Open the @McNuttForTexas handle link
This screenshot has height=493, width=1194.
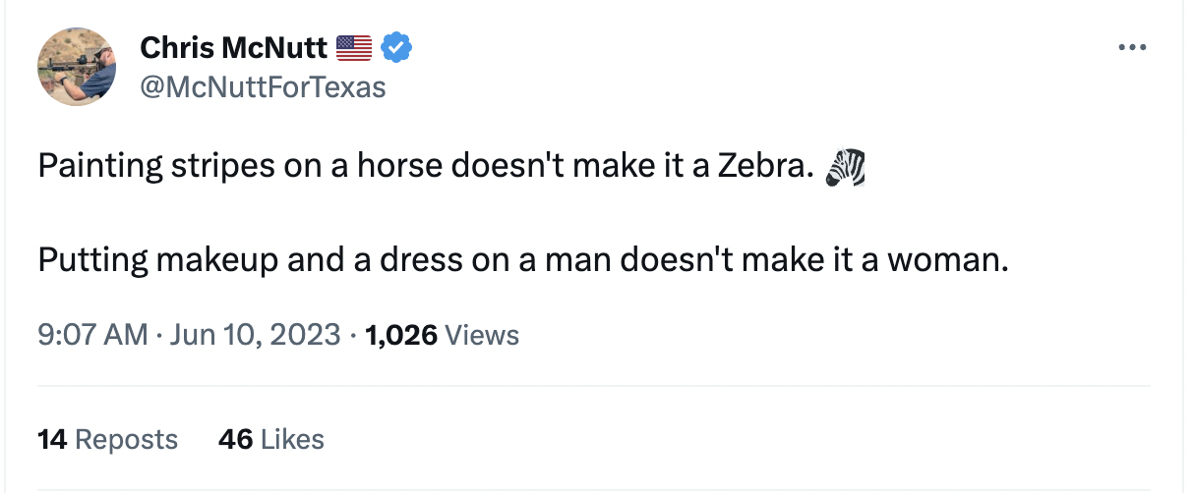(x=263, y=86)
